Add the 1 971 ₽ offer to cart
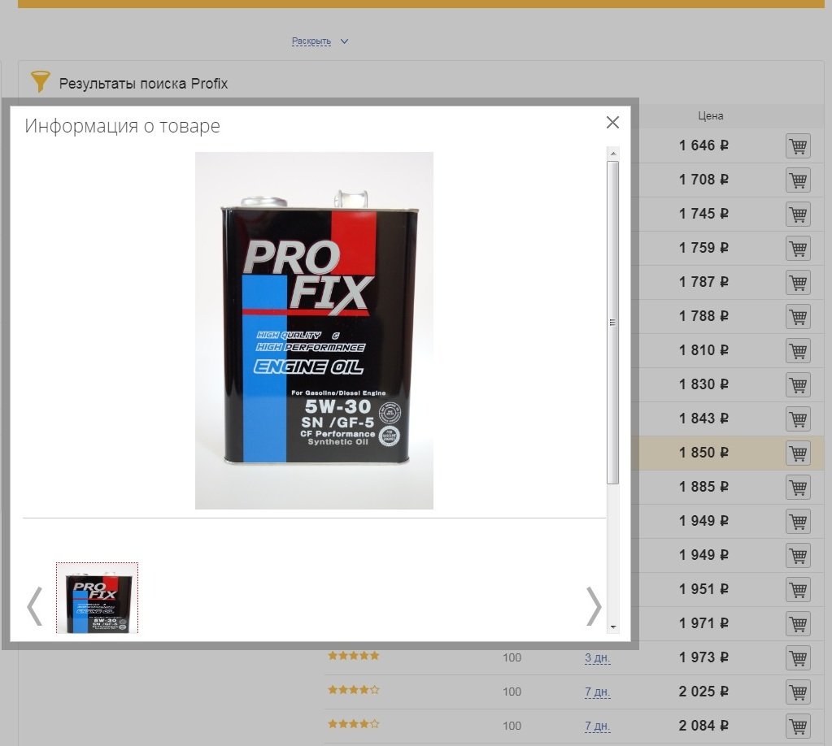This screenshot has height=746, width=832. pos(798,623)
